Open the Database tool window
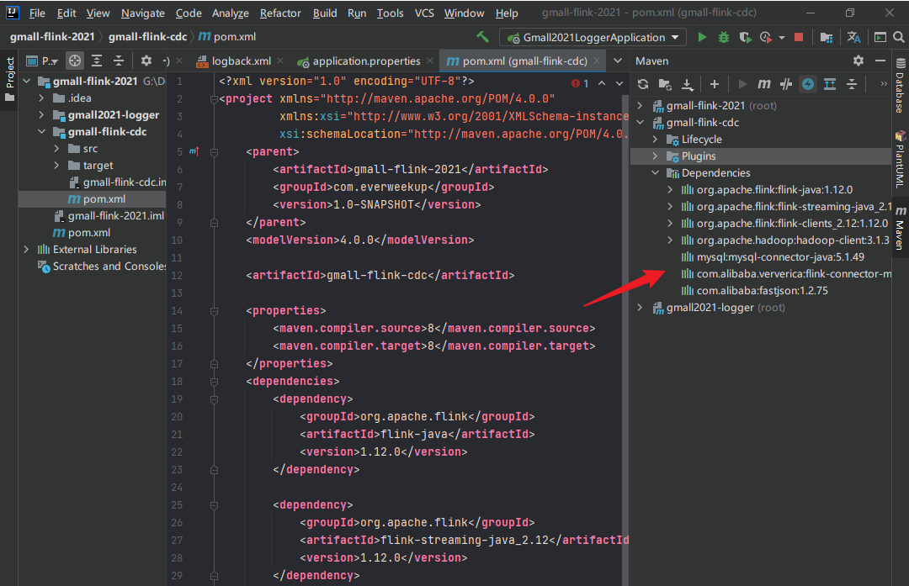The image size is (909, 586). [x=900, y=86]
